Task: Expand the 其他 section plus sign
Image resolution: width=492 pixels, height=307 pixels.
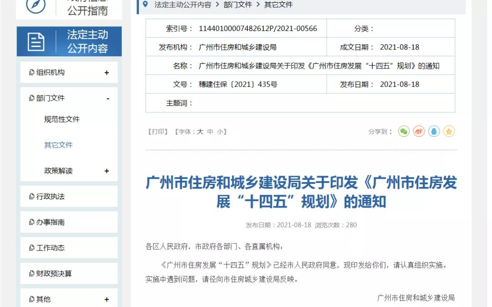Action: 107,300
